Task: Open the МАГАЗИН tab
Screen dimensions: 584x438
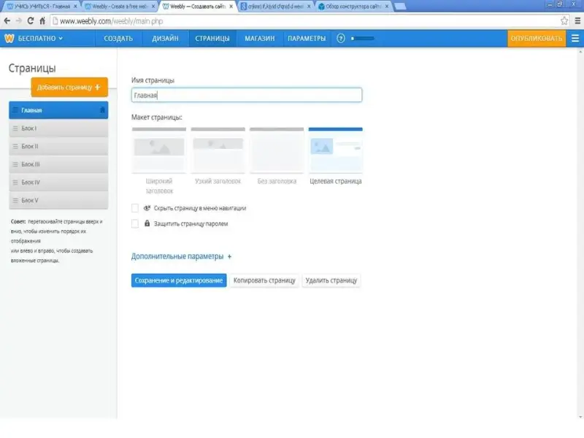Action: [259, 38]
